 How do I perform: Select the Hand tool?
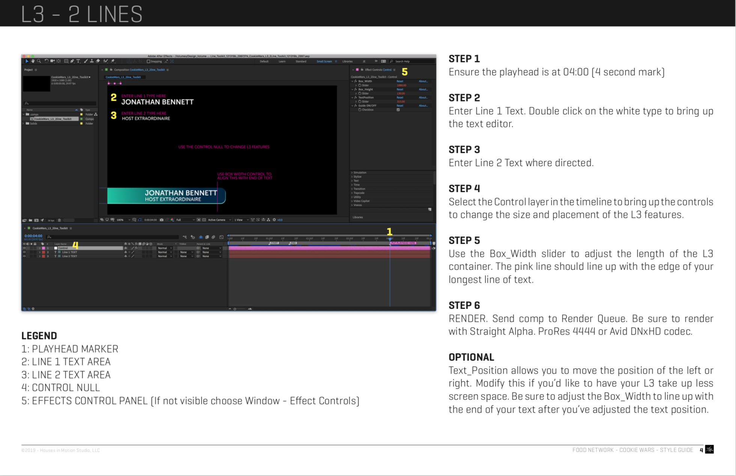(x=33, y=61)
